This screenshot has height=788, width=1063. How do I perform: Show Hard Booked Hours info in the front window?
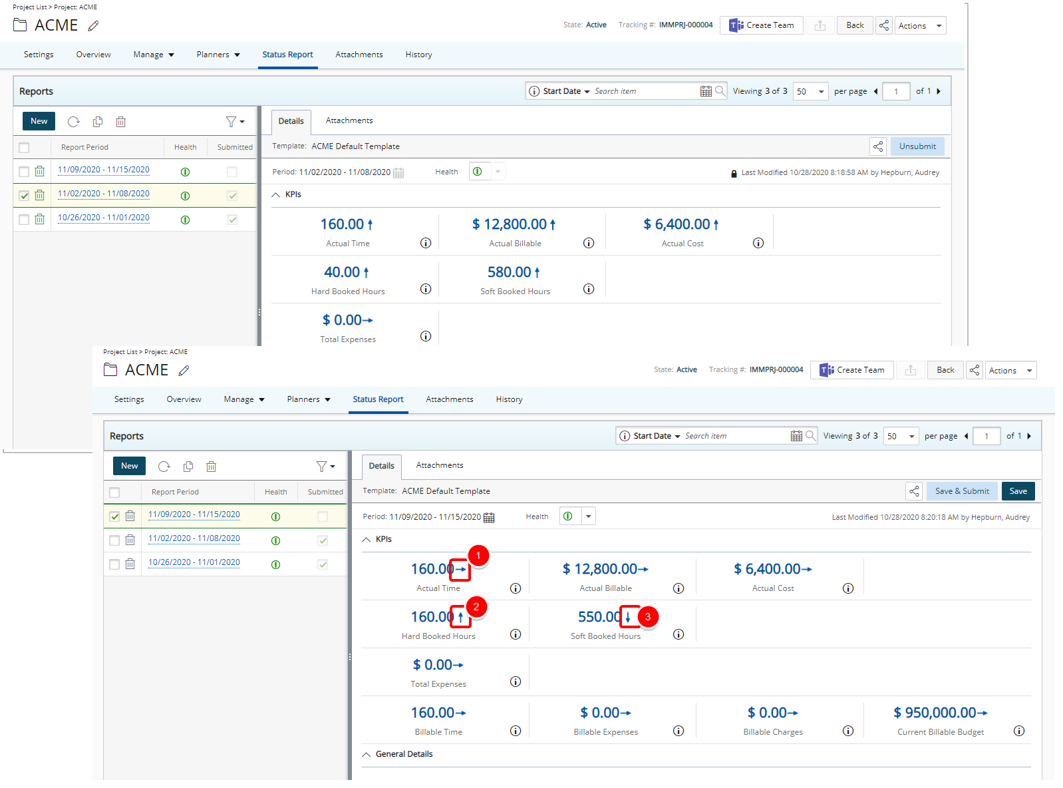click(516, 634)
